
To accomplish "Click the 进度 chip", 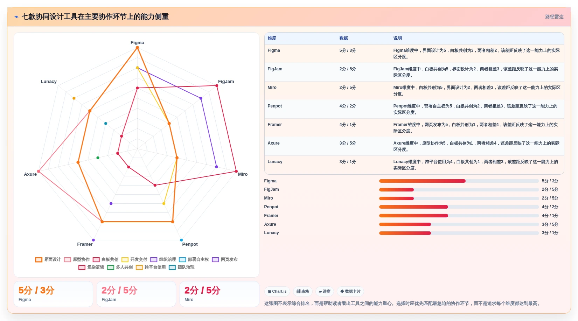I will (x=325, y=291).
